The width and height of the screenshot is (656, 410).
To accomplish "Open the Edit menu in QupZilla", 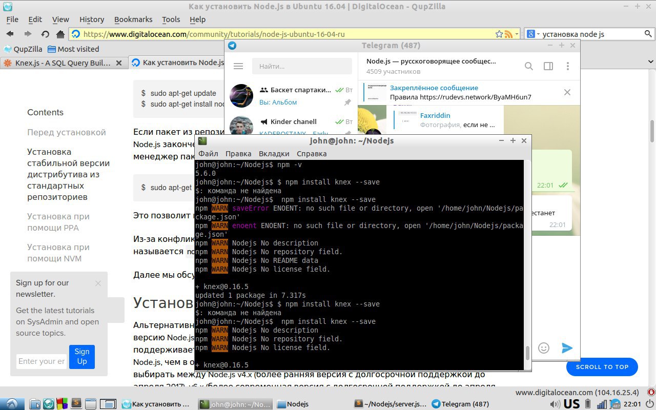I will click(35, 19).
